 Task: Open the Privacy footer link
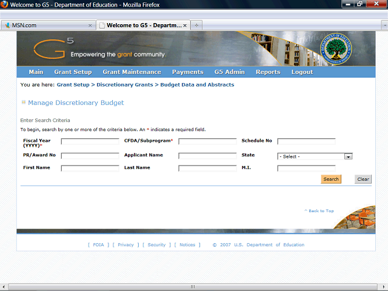click(x=125, y=245)
